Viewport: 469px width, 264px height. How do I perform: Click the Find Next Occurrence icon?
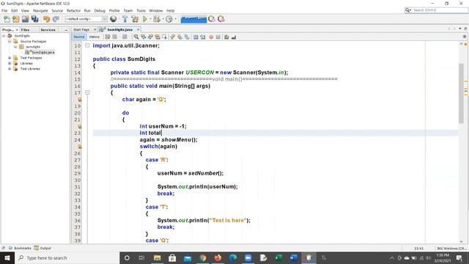click(x=150, y=37)
